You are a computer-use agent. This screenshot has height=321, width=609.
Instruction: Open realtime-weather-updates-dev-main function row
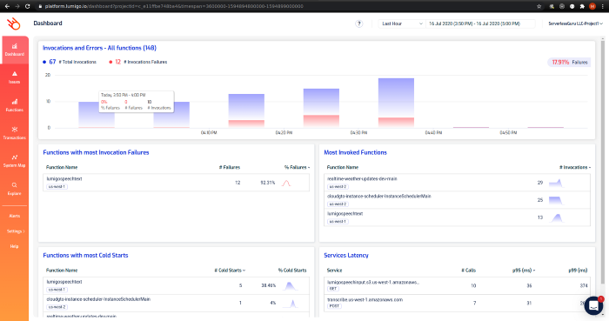pyautogui.click(x=457, y=183)
